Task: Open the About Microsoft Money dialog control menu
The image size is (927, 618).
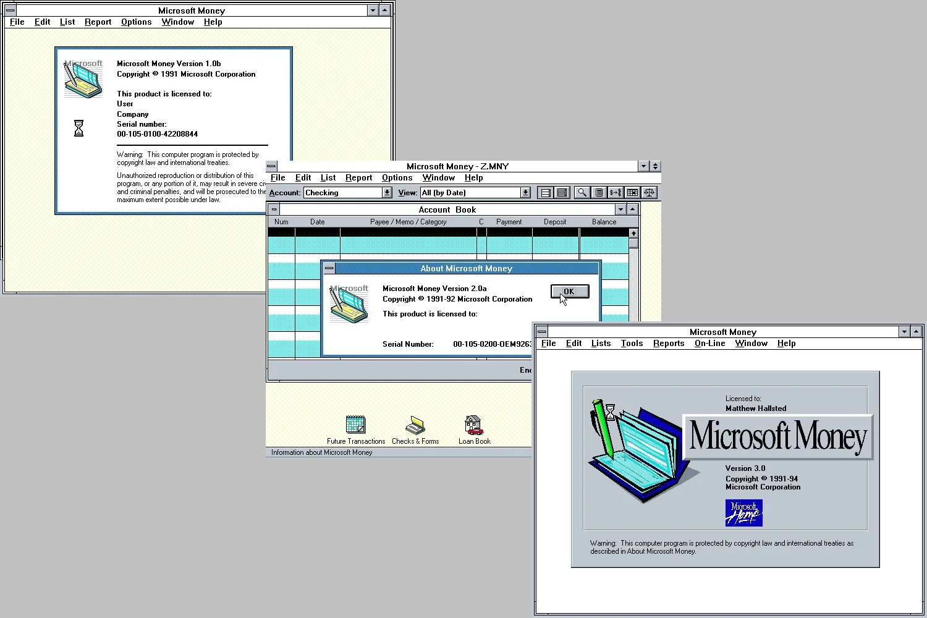Action: tap(329, 268)
